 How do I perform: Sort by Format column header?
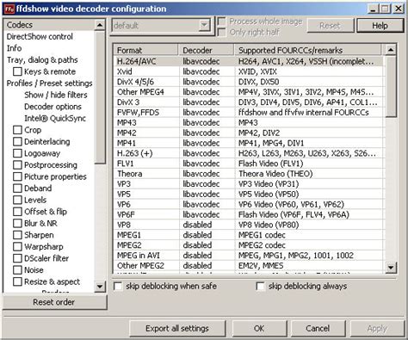pos(145,50)
